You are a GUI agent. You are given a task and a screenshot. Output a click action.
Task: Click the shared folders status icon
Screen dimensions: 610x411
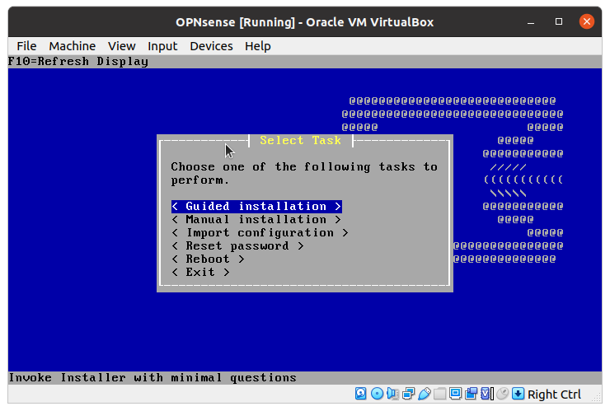439,394
